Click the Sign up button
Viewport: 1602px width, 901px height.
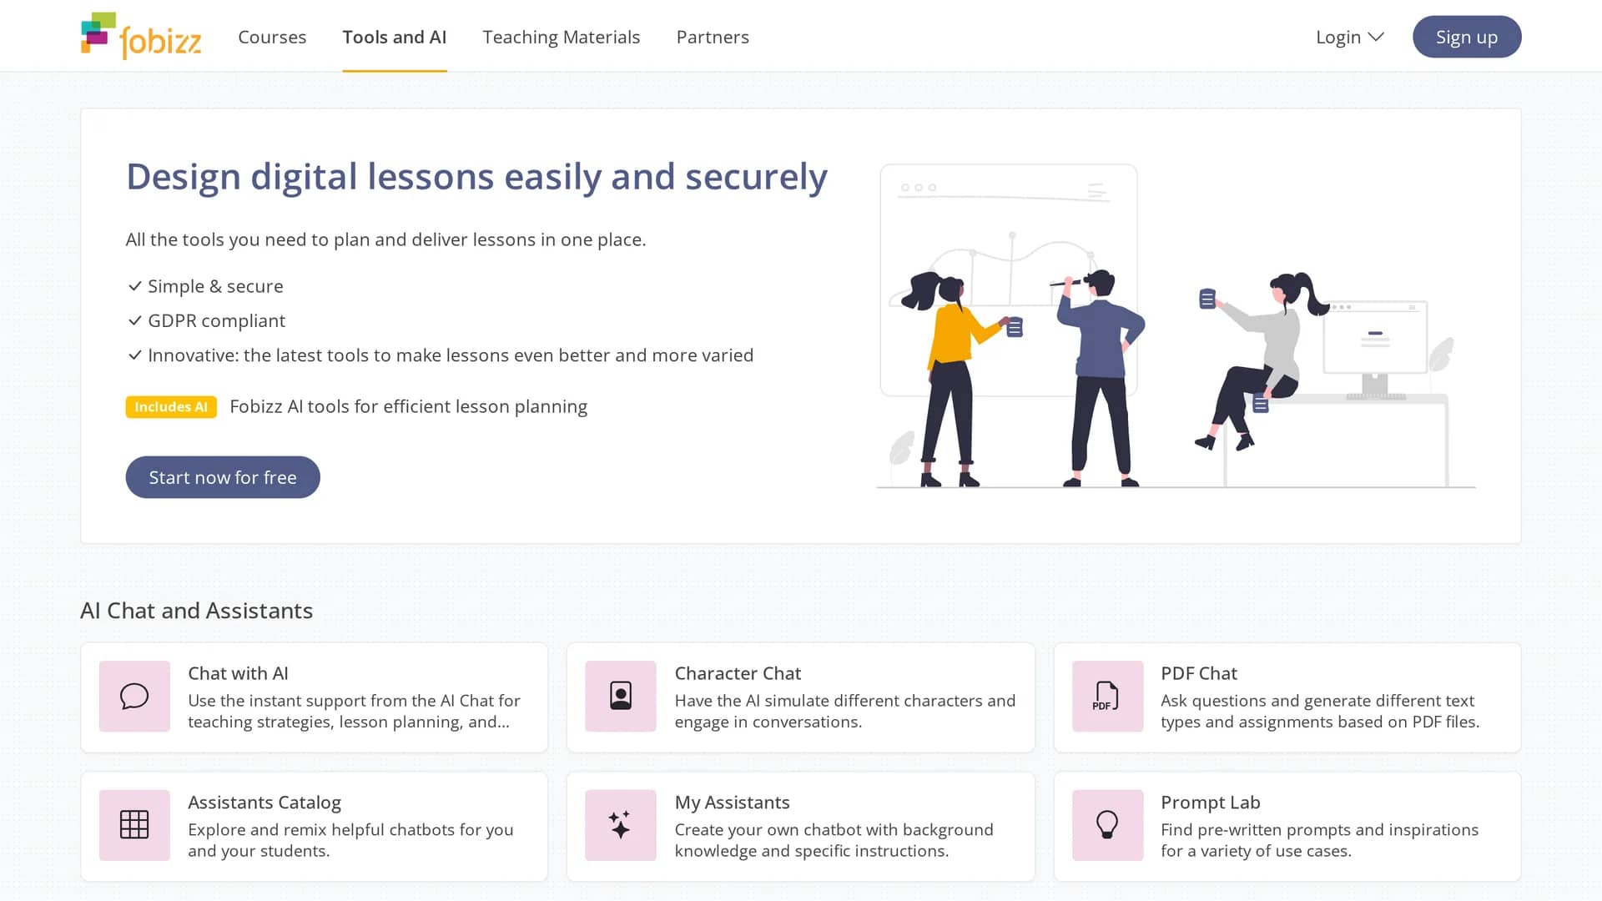click(1467, 37)
